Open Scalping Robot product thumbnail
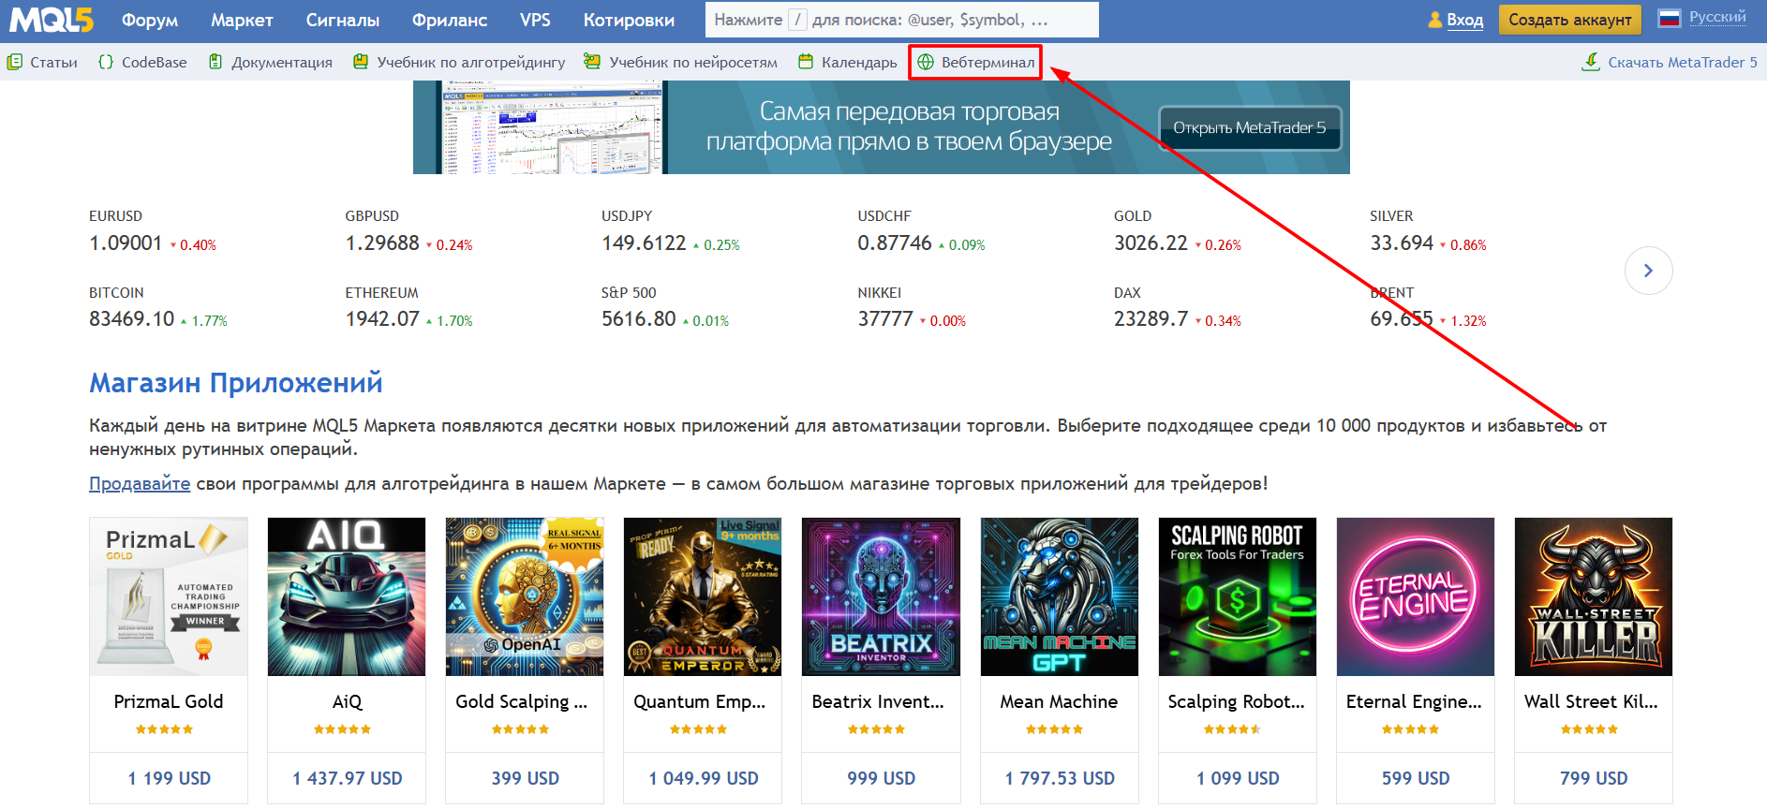Image resolution: width=1767 pixels, height=809 pixels. [1238, 596]
